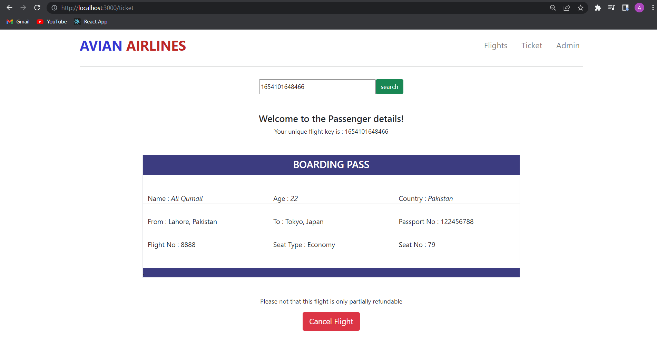Bookmark this page using the star icon

pos(580,8)
